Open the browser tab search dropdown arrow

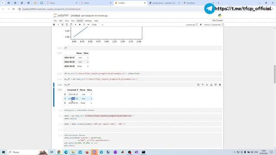point(3,3)
